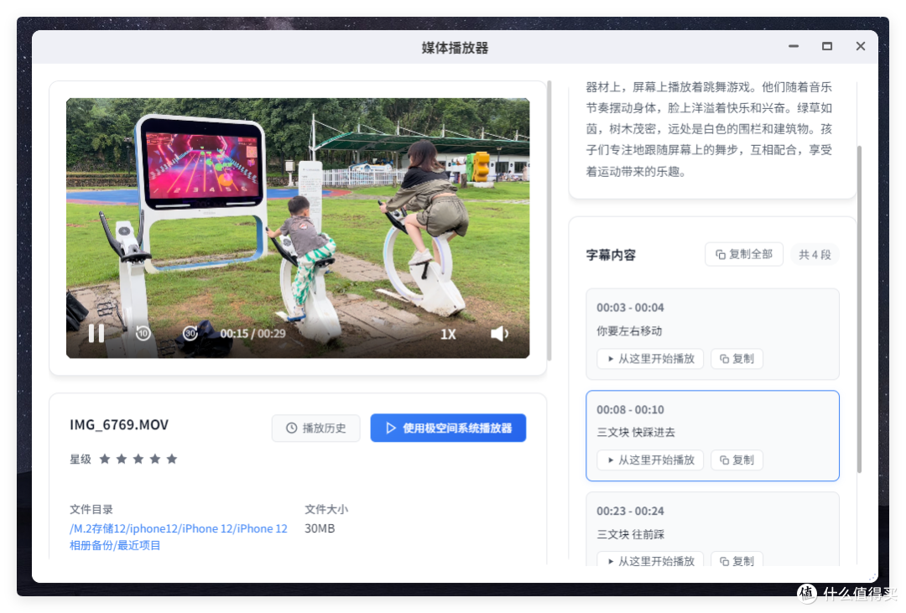Click the 共 4 段 segment count
Viewport: 906px width, 613px height.
coord(815,255)
